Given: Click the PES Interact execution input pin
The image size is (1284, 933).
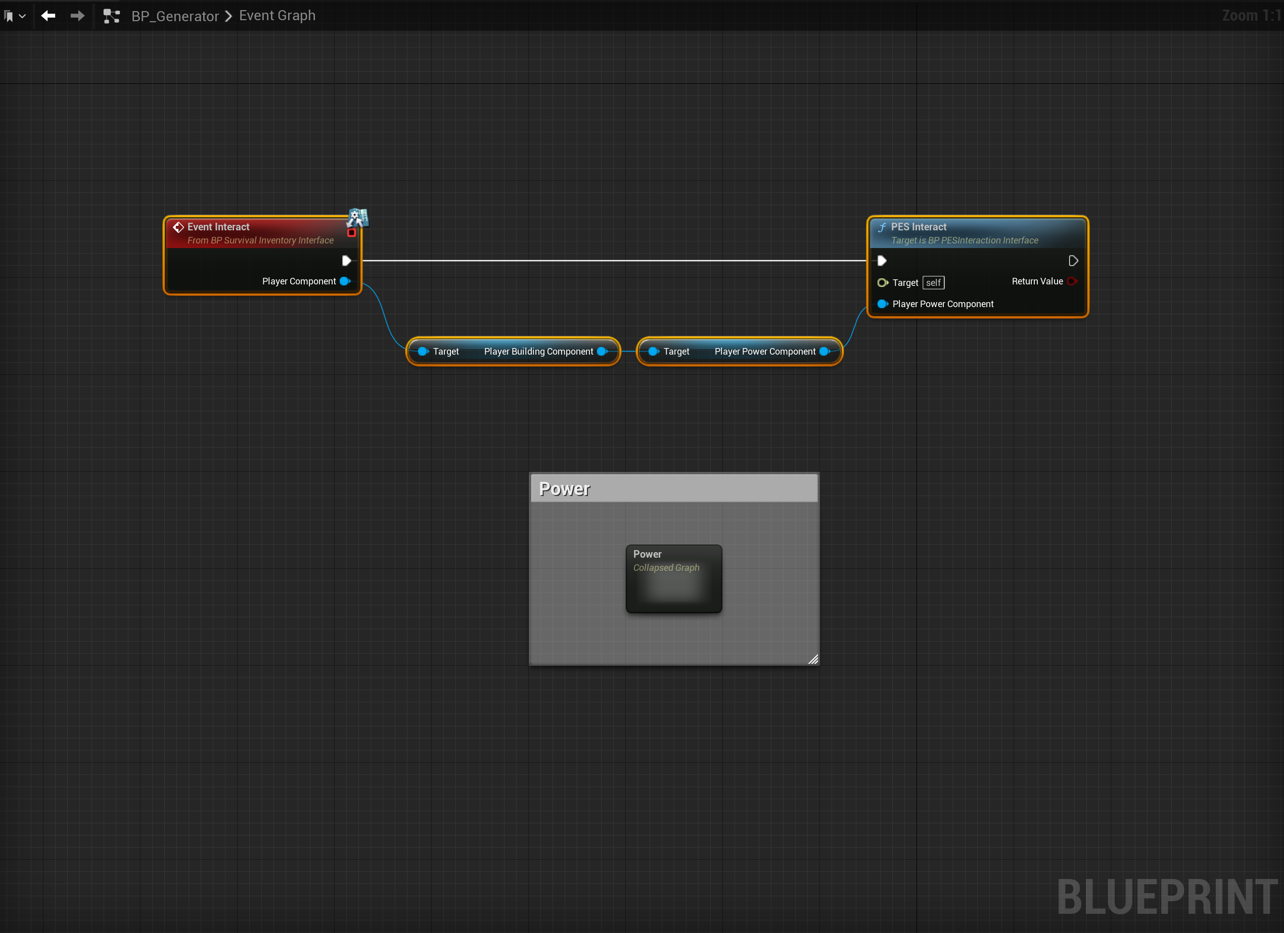Looking at the screenshot, I should tap(882, 261).
